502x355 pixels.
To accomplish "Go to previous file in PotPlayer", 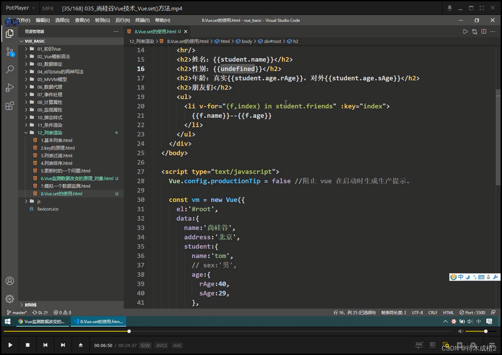I will point(45,345).
